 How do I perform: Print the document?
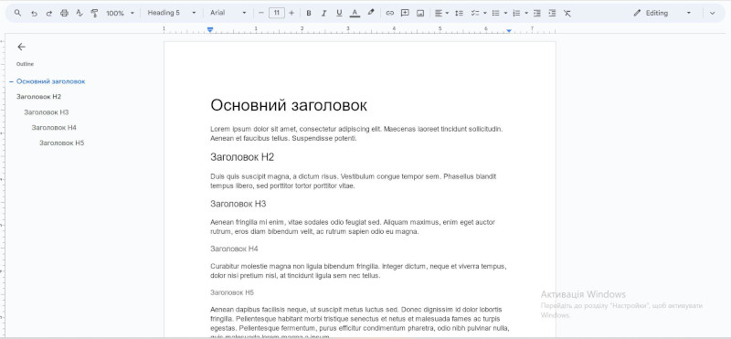pyautogui.click(x=64, y=13)
